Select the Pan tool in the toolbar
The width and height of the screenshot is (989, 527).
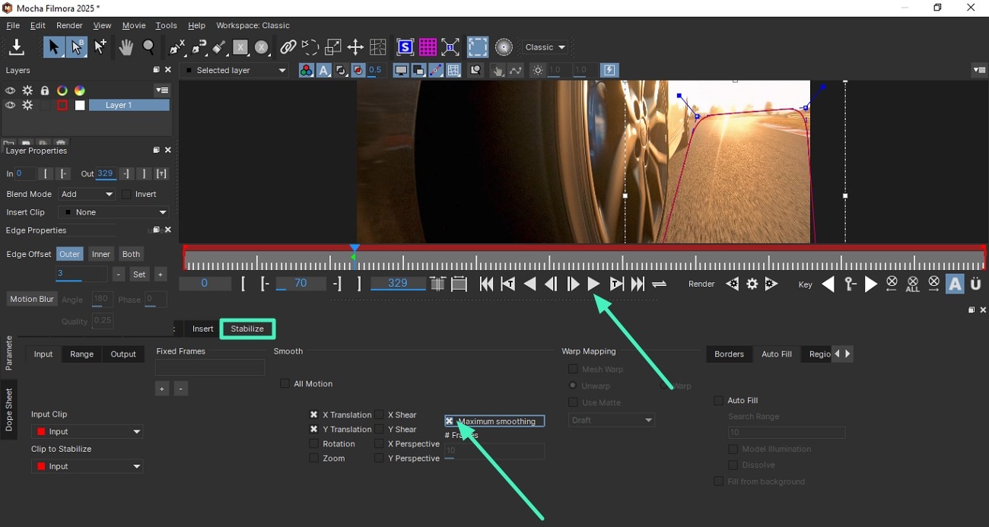126,47
